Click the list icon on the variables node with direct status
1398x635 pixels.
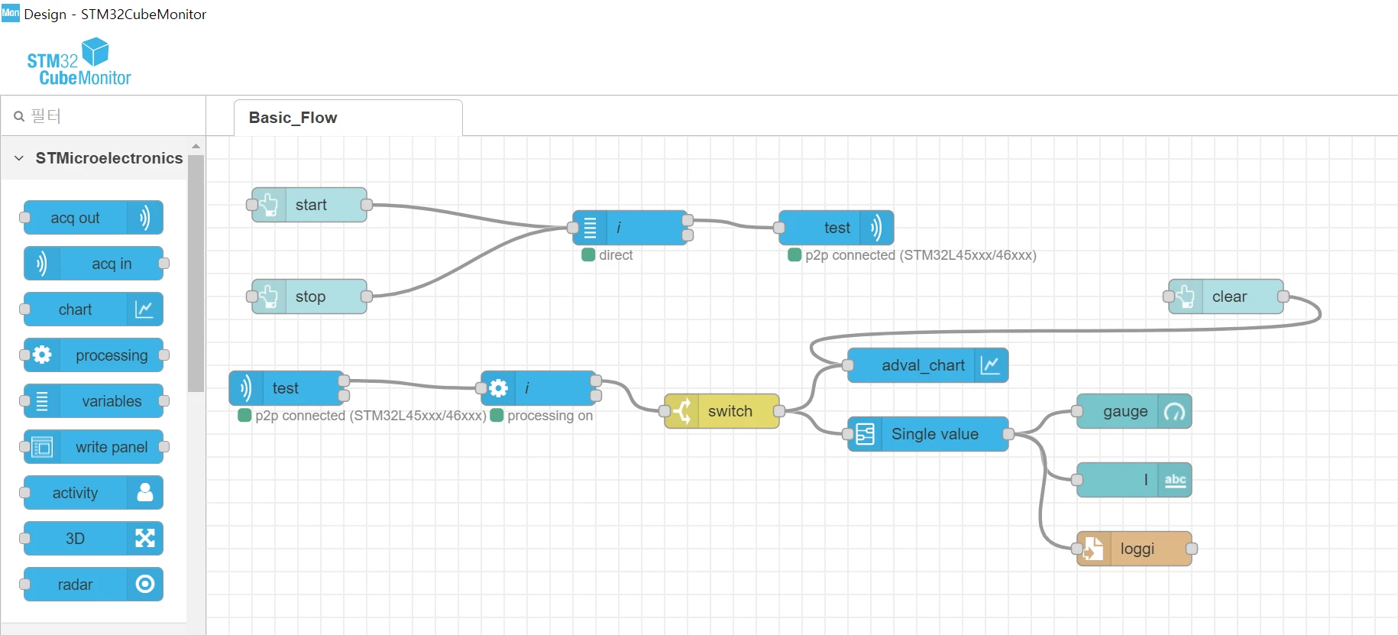(590, 228)
